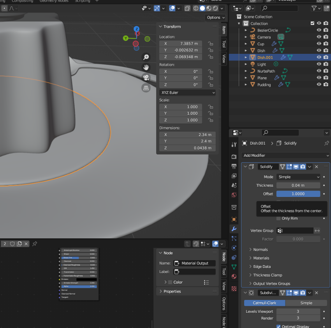The height and width of the screenshot is (328, 331).
Task: Open the Add Modifier dropdown
Action: click(285, 156)
